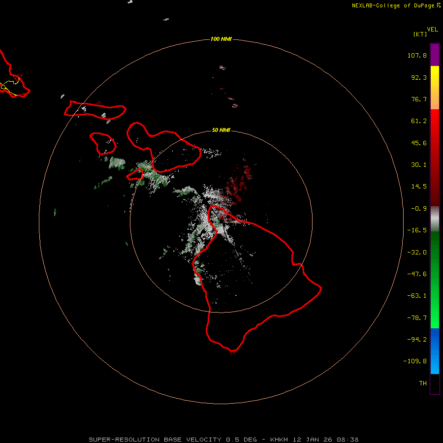Click the Super-Resolution Base Velocity caption text
The width and height of the screenshot is (443, 443).
223,440
